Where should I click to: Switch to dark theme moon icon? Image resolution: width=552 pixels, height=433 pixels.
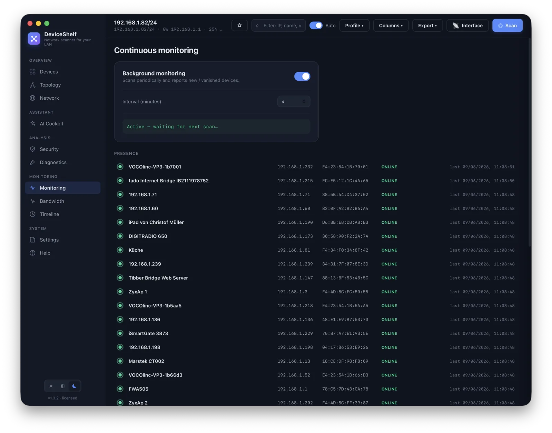tap(74, 386)
